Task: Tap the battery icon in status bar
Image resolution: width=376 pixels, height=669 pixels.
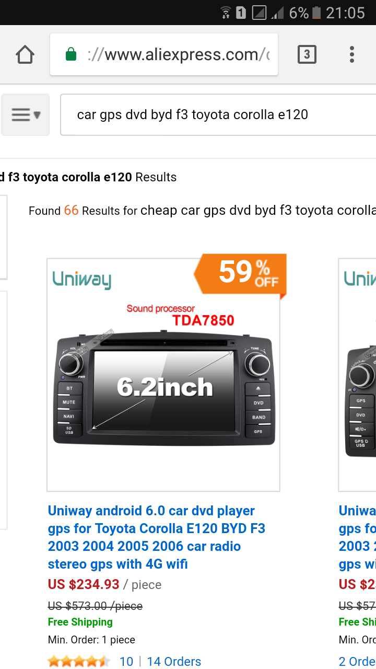Action: pyautogui.click(x=316, y=13)
